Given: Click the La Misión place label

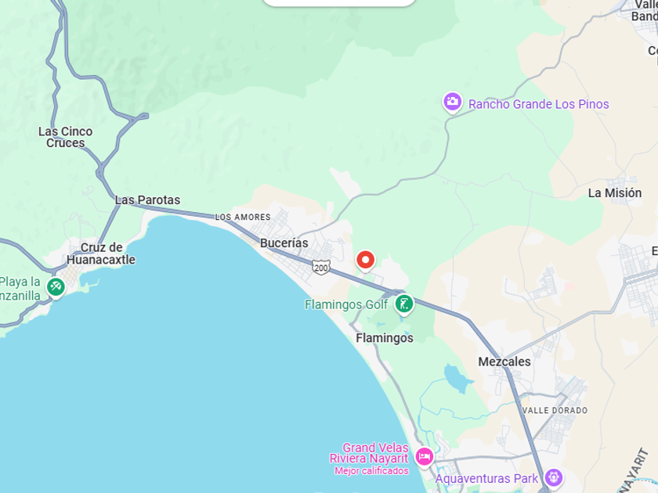Looking at the screenshot, I should pyautogui.click(x=615, y=193).
